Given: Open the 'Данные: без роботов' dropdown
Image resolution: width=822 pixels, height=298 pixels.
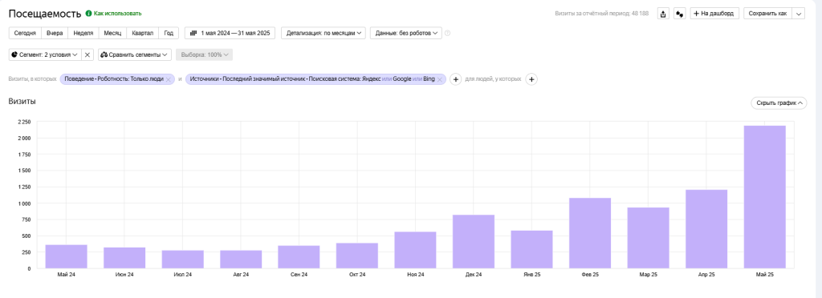Looking at the screenshot, I should [x=406, y=33].
